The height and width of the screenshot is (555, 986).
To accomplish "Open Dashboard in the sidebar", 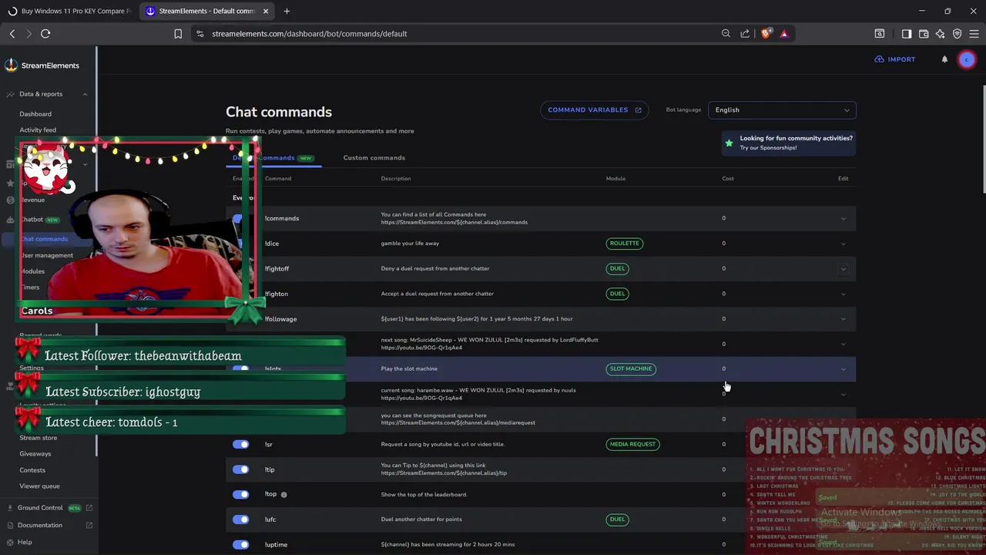I will click(35, 114).
